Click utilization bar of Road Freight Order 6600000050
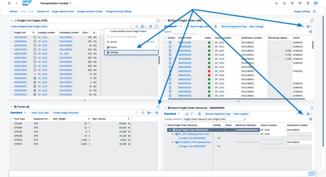 pyautogui.click(x=247, y=130)
